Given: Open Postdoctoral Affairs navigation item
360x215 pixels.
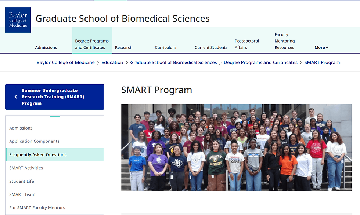Looking at the screenshot, I should [246, 44].
